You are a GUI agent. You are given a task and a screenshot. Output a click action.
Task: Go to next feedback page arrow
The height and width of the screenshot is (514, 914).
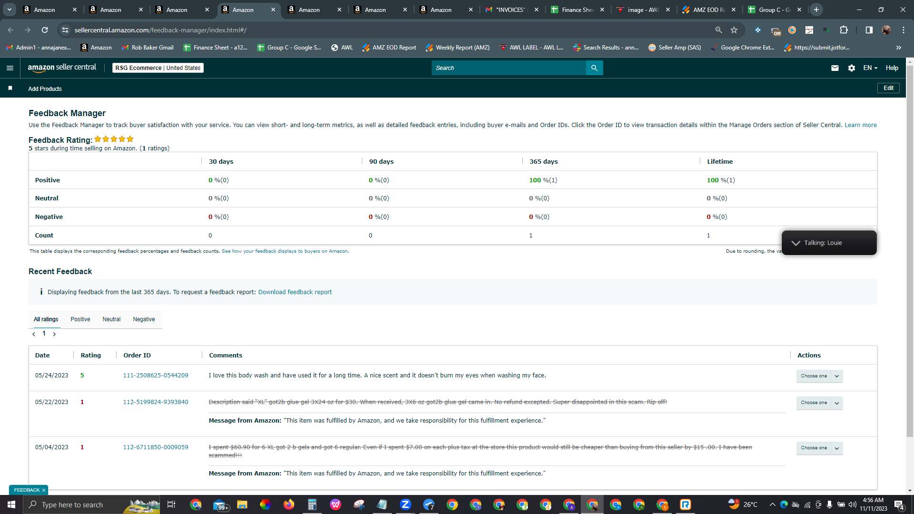coord(54,334)
